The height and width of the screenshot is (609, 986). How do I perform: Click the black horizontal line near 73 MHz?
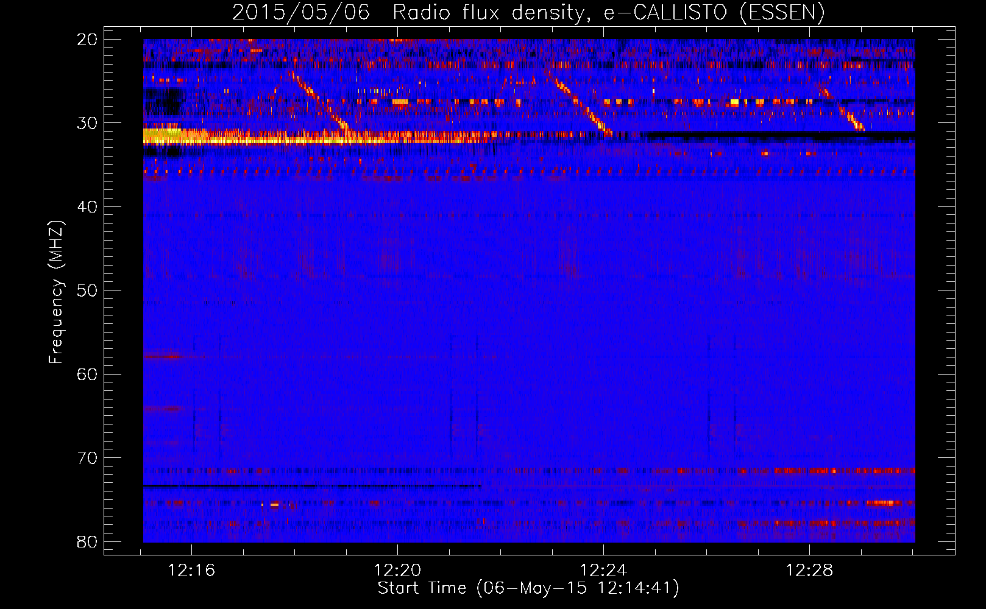click(x=312, y=486)
